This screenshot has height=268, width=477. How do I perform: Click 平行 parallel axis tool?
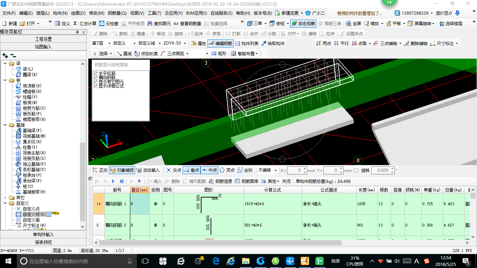tap(341, 44)
